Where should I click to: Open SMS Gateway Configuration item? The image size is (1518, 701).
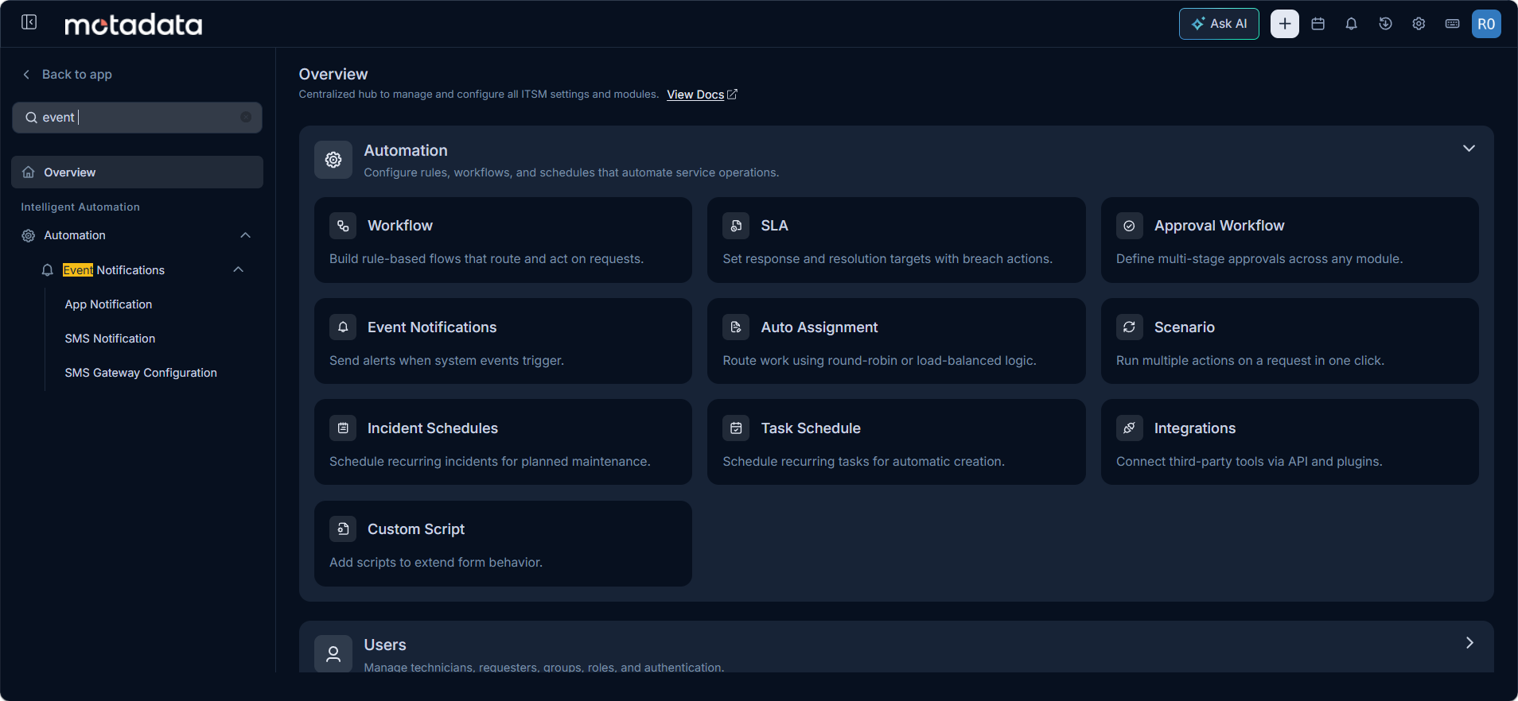(x=141, y=373)
